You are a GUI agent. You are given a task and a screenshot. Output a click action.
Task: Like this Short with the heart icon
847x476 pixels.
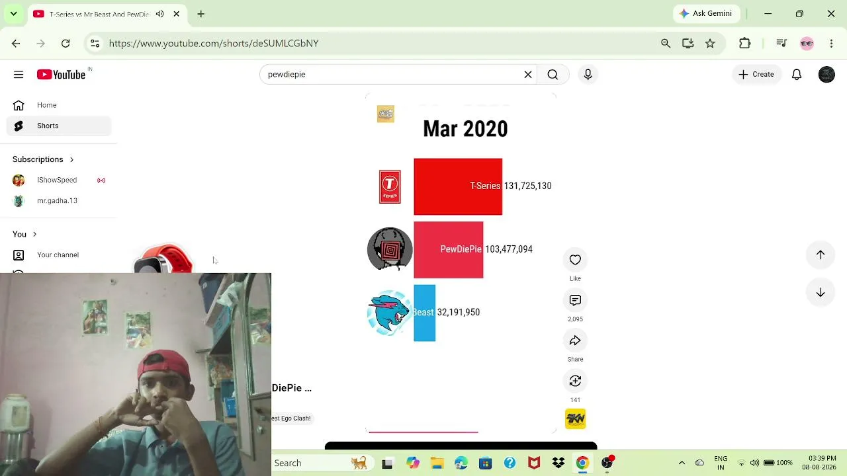click(x=575, y=260)
